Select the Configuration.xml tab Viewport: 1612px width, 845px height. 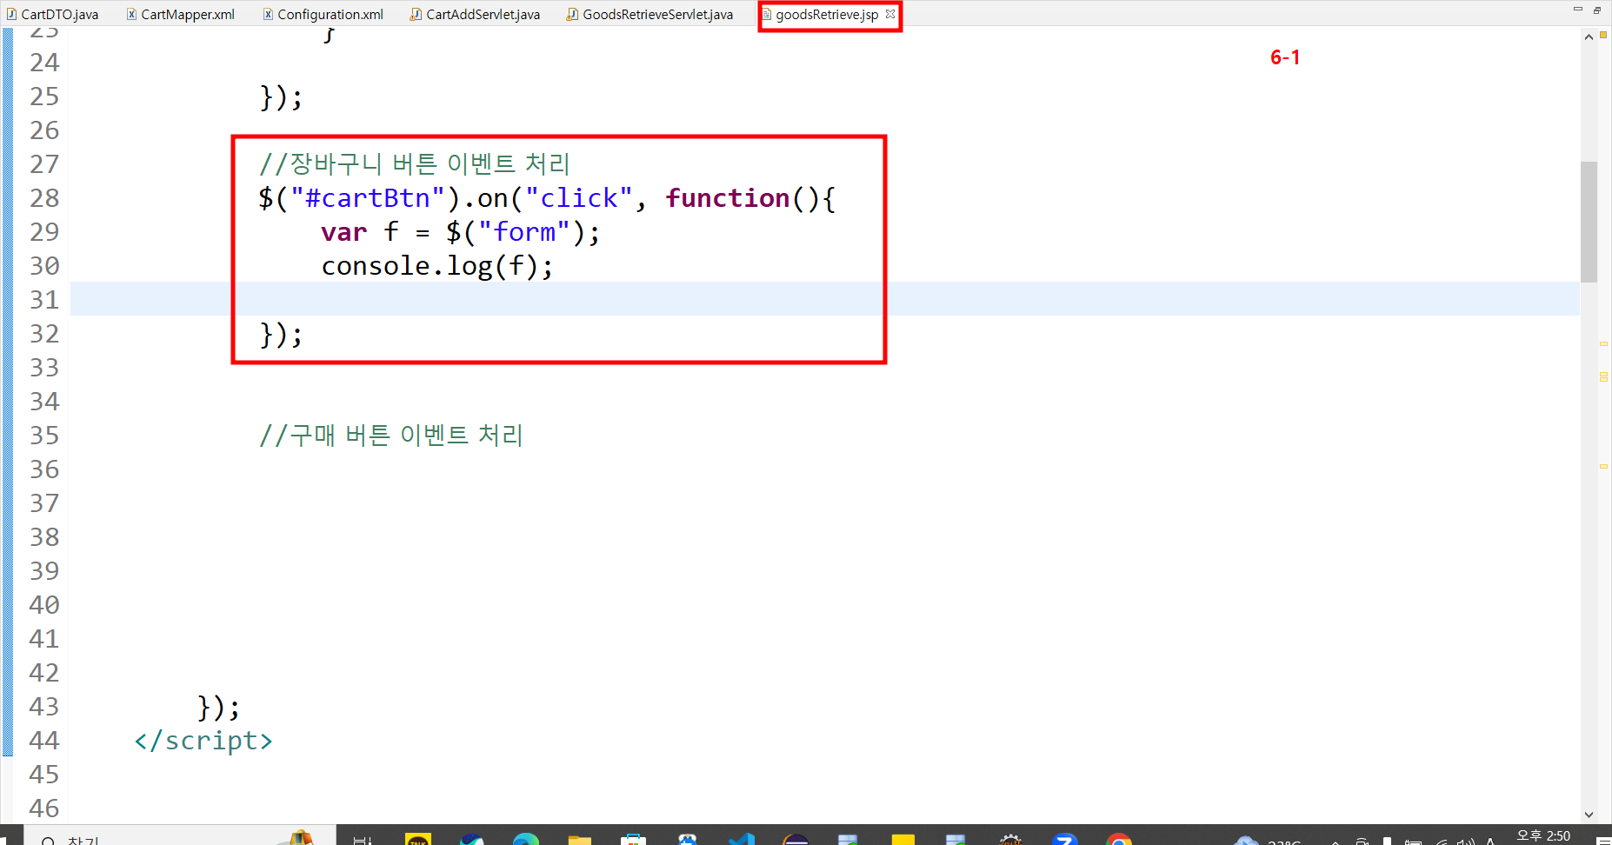pos(323,14)
